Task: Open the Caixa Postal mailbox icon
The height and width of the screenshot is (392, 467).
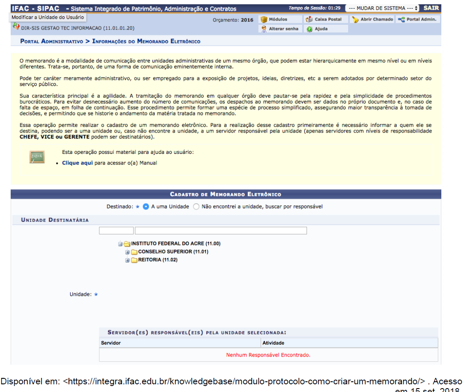Action: 309,20
